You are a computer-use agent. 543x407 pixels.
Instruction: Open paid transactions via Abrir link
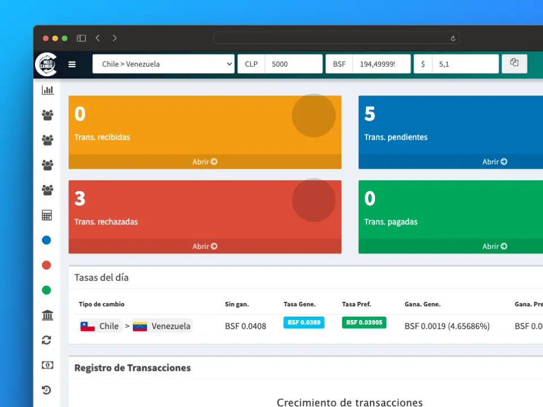tap(494, 246)
